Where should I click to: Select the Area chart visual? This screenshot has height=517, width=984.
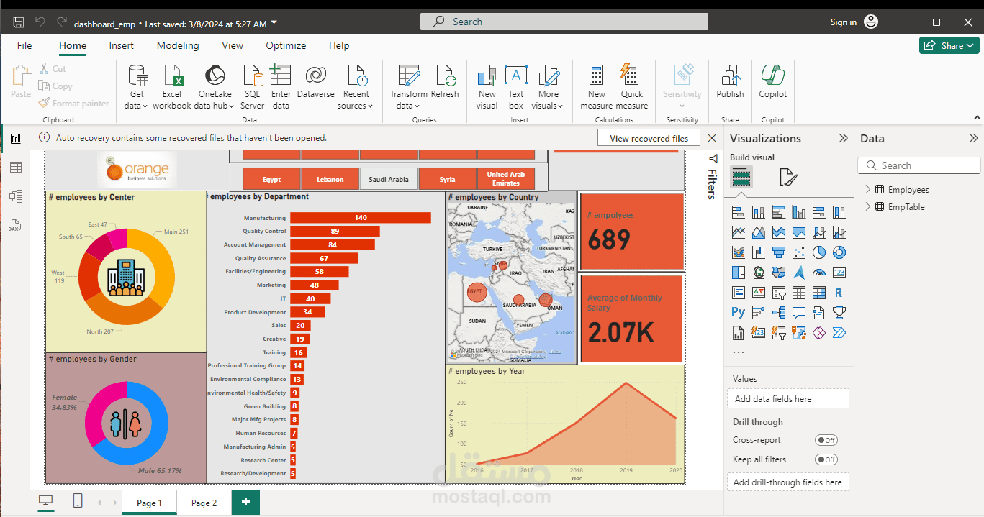click(x=758, y=232)
